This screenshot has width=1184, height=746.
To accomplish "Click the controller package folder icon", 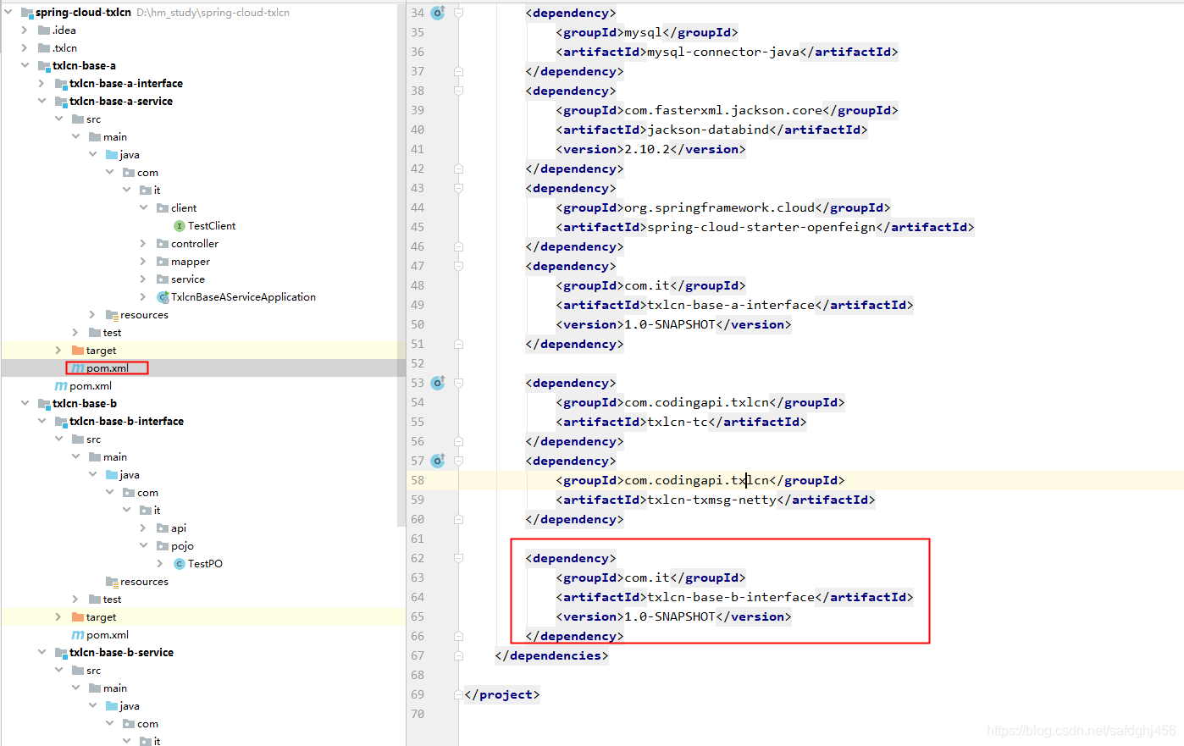I will (x=163, y=244).
